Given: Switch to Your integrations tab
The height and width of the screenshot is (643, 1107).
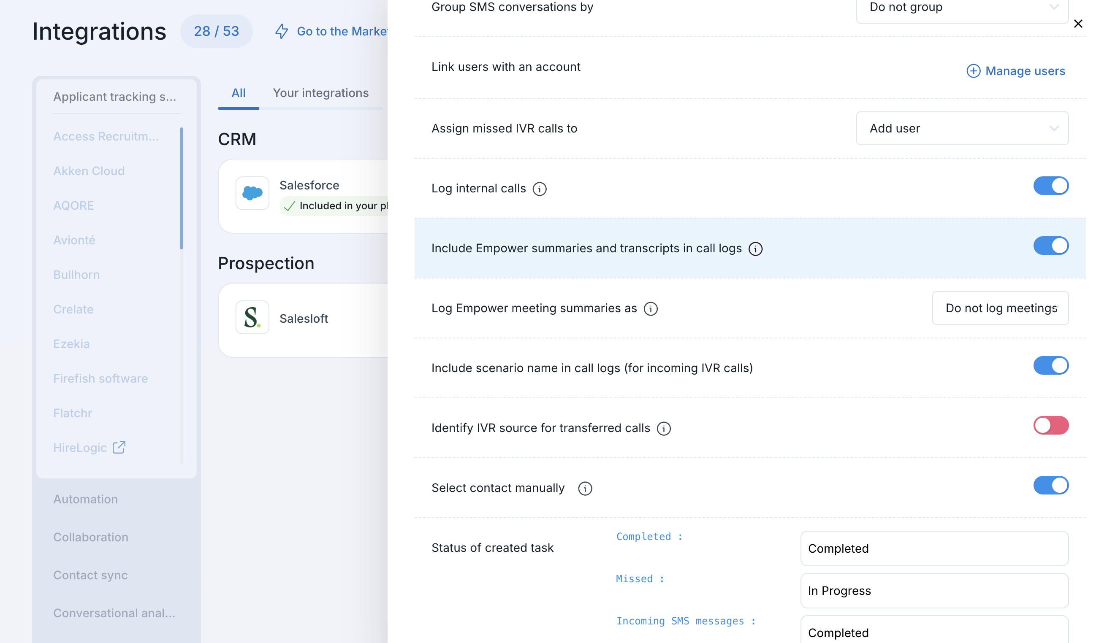Looking at the screenshot, I should (321, 93).
